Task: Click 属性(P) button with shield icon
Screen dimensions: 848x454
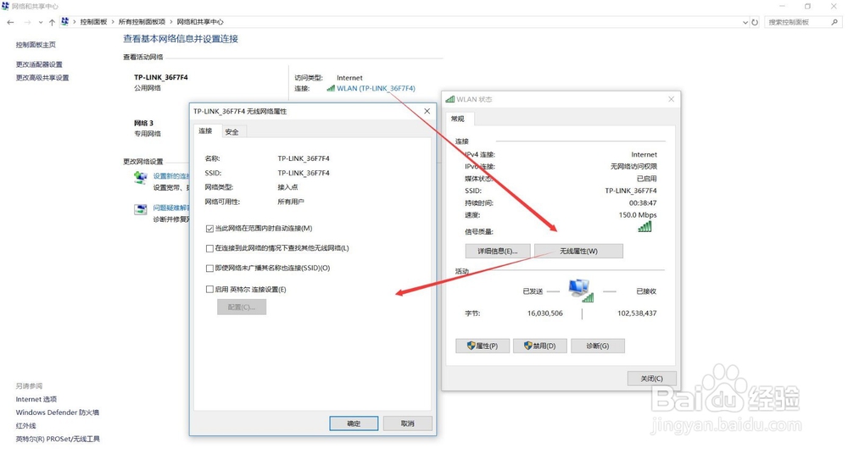Action: coord(483,346)
